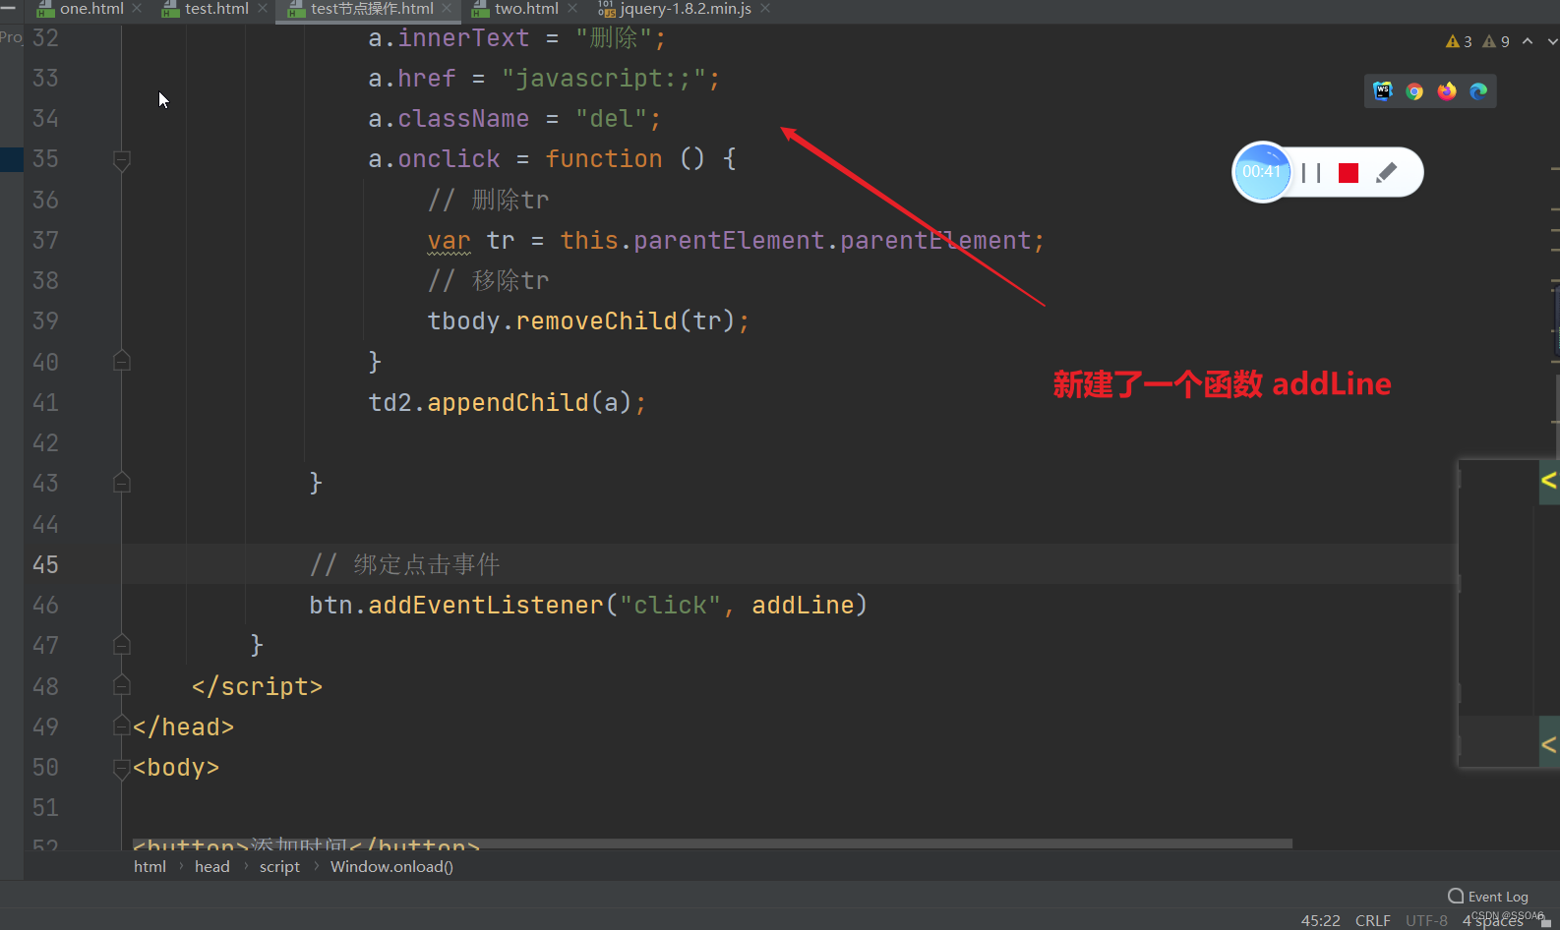Close the test节点操作.html tab
This screenshot has width=1560, height=930.
(448, 9)
